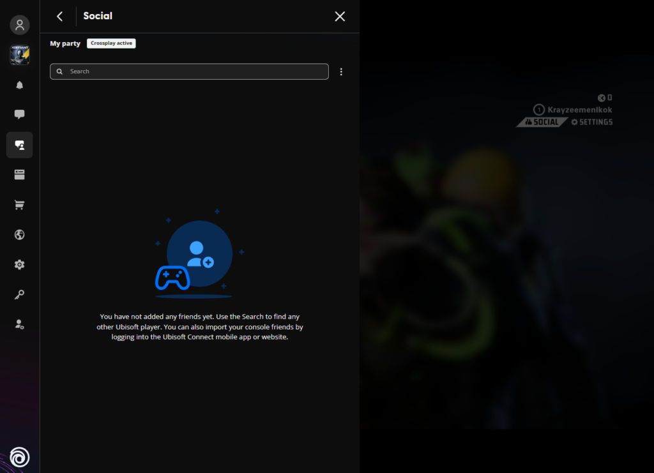Open account management icon with small gear
This screenshot has height=473, width=654.
tap(20, 324)
